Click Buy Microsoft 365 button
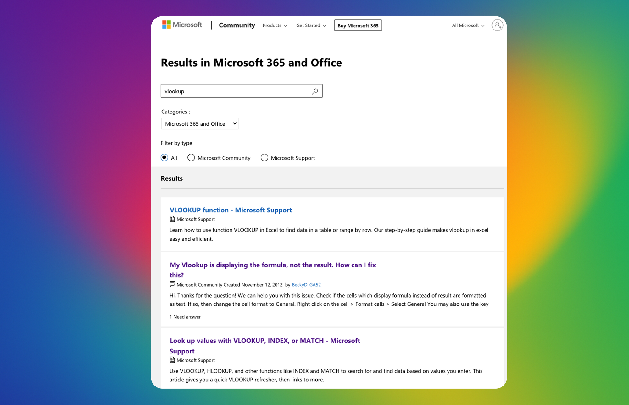 tap(358, 25)
